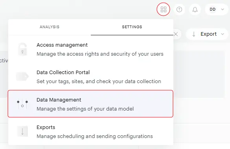Switch to the Analysis tab

coord(50,27)
